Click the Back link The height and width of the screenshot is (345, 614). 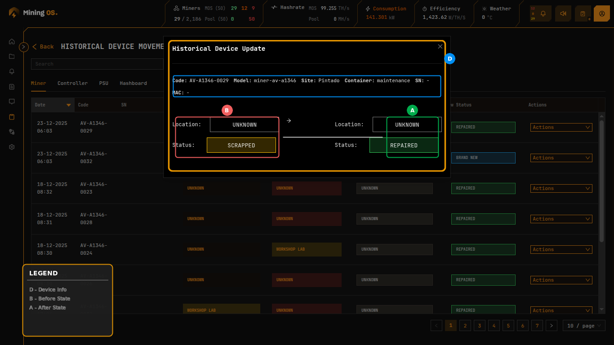point(43,47)
